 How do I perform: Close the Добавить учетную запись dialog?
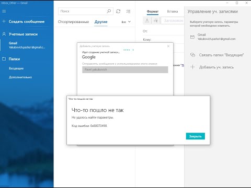coord(168,46)
